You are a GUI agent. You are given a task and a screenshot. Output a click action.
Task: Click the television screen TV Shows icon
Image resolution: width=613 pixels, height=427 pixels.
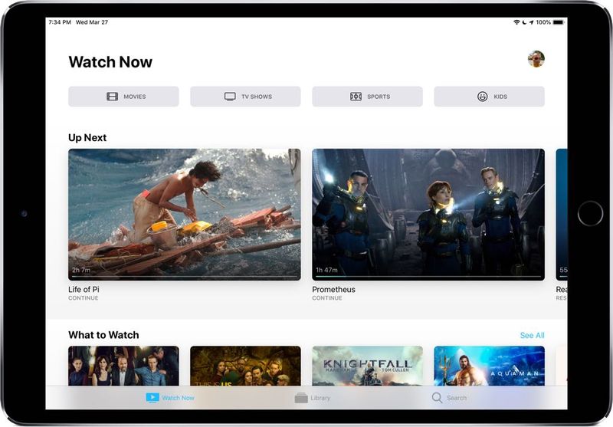click(x=230, y=97)
